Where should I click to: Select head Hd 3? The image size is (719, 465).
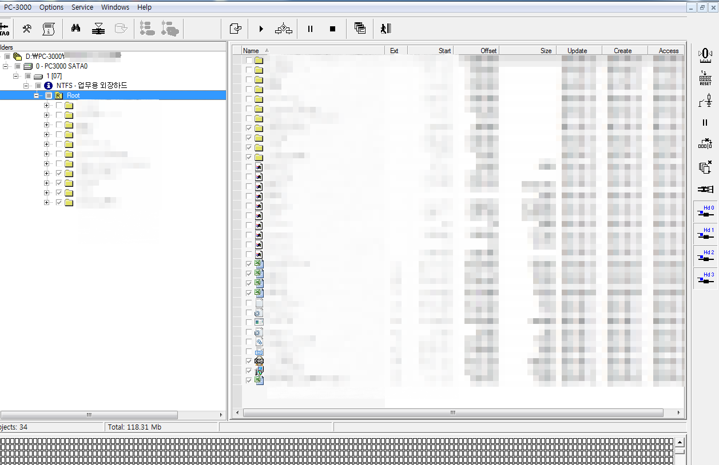(705, 278)
